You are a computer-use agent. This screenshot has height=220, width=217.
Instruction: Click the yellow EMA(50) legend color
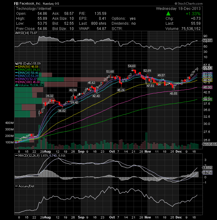[16, 67]
